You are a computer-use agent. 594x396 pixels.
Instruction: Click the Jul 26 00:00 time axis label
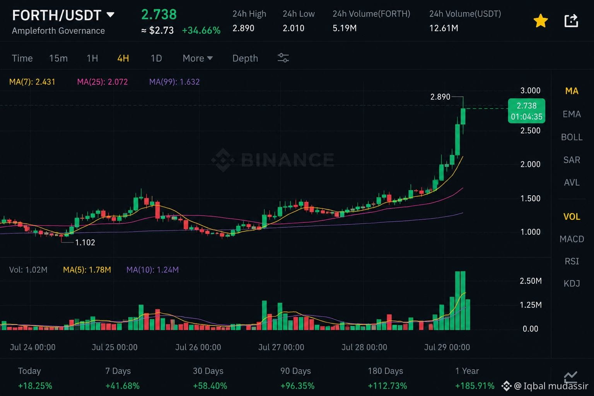(x=198, y=347)
